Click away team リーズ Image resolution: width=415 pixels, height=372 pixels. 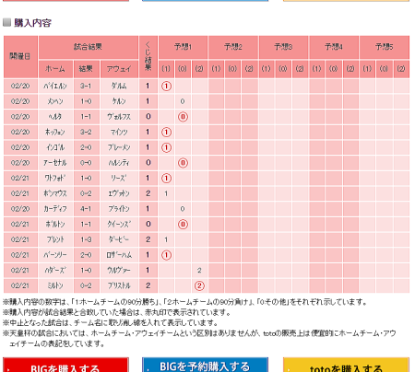pos(119,178)
